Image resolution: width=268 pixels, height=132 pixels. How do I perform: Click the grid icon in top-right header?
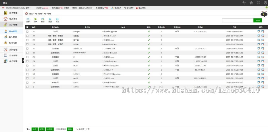258,3
